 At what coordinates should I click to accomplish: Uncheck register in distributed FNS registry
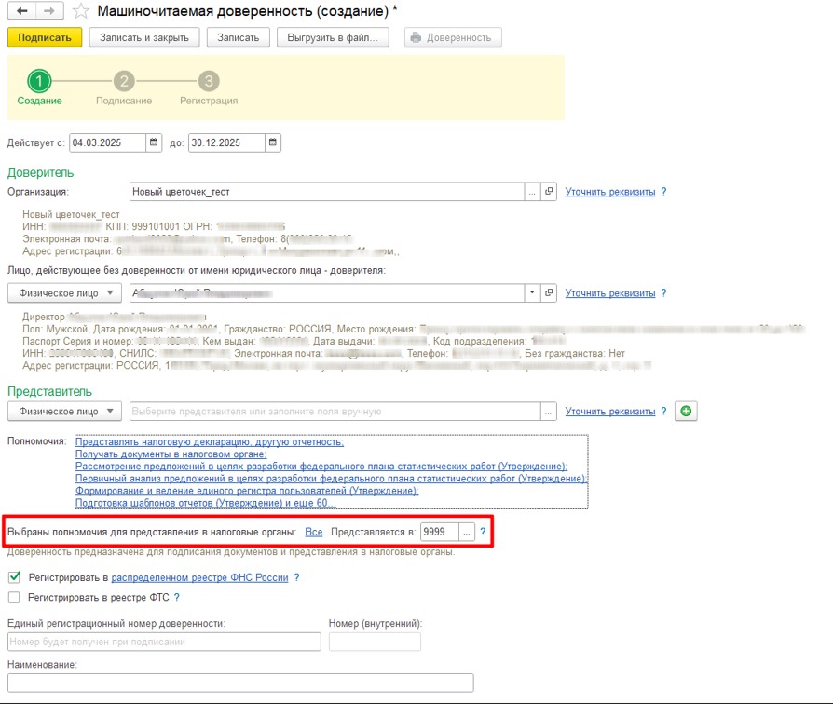coord(14,577)
